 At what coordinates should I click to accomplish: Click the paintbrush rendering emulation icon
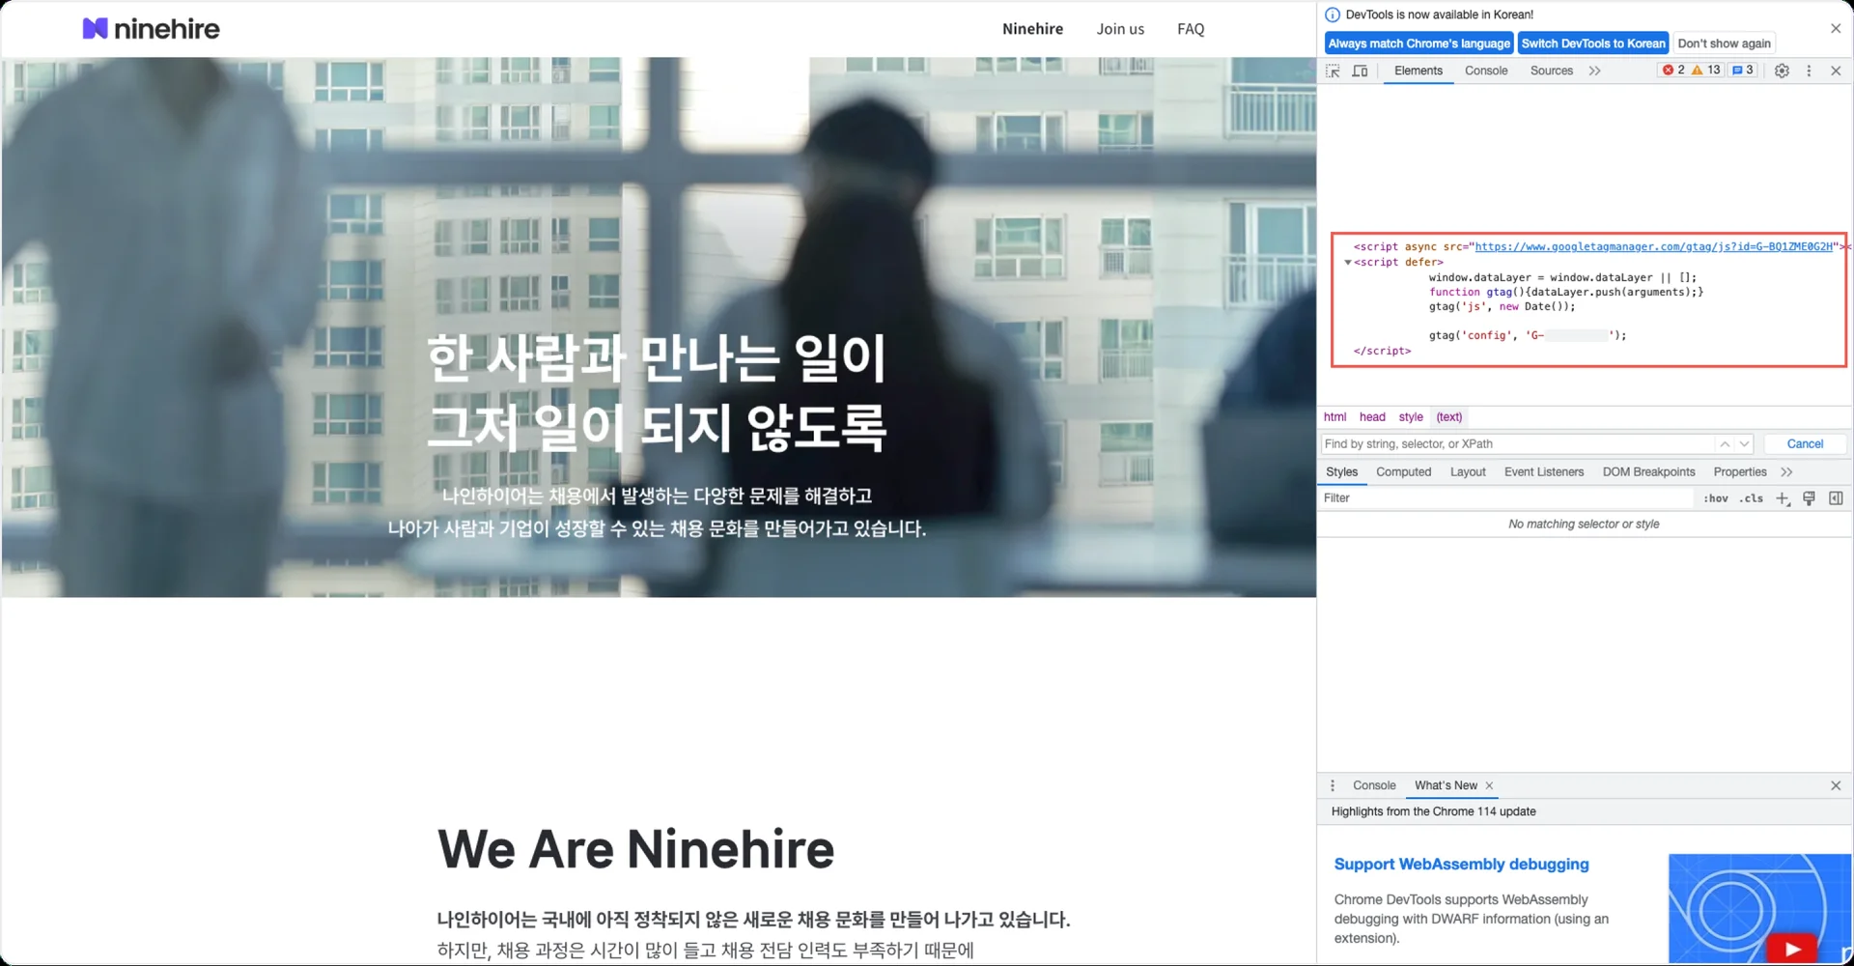tap(1809, 498)
